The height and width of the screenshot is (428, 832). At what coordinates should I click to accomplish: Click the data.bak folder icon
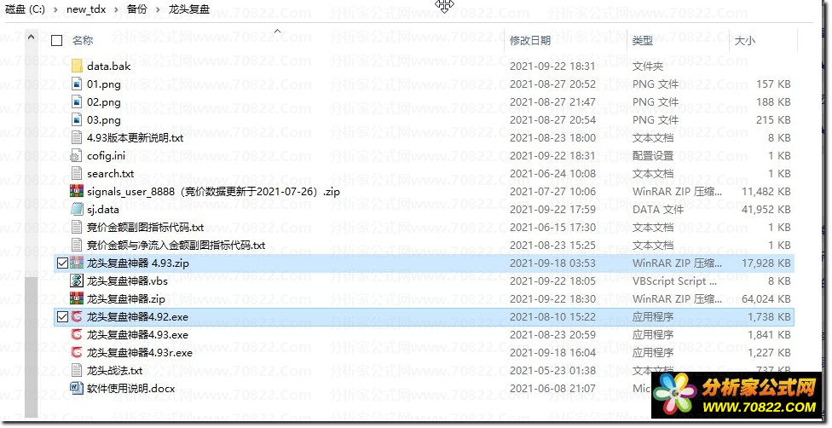pos(77,66)
